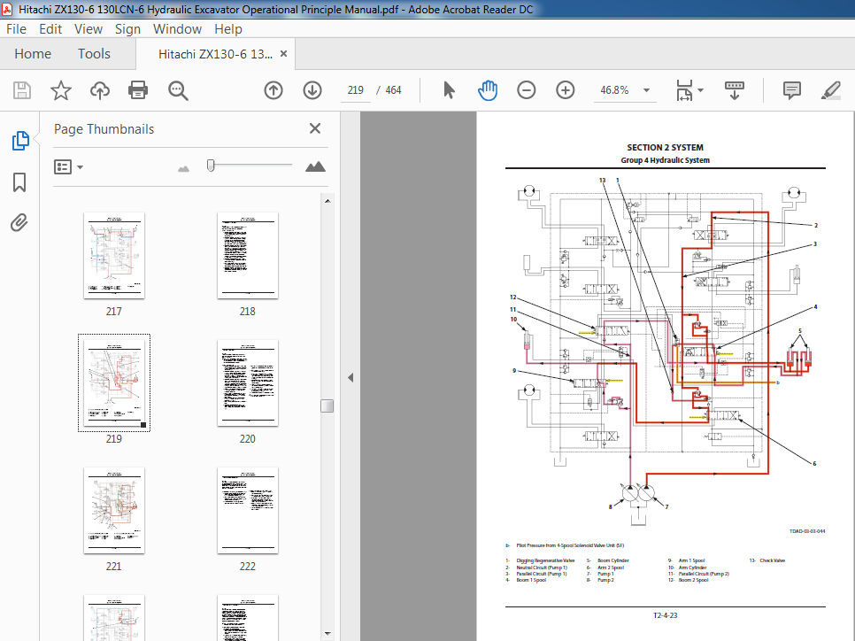Reduce thumbnail size with small mountain icon

(184, 168)
